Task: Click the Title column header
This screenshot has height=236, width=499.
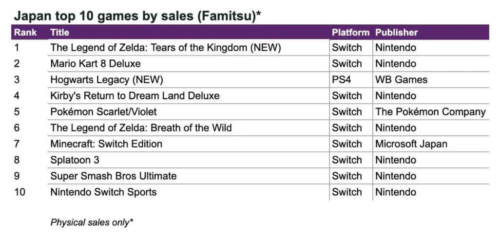Action: click(x=60, y=33)
